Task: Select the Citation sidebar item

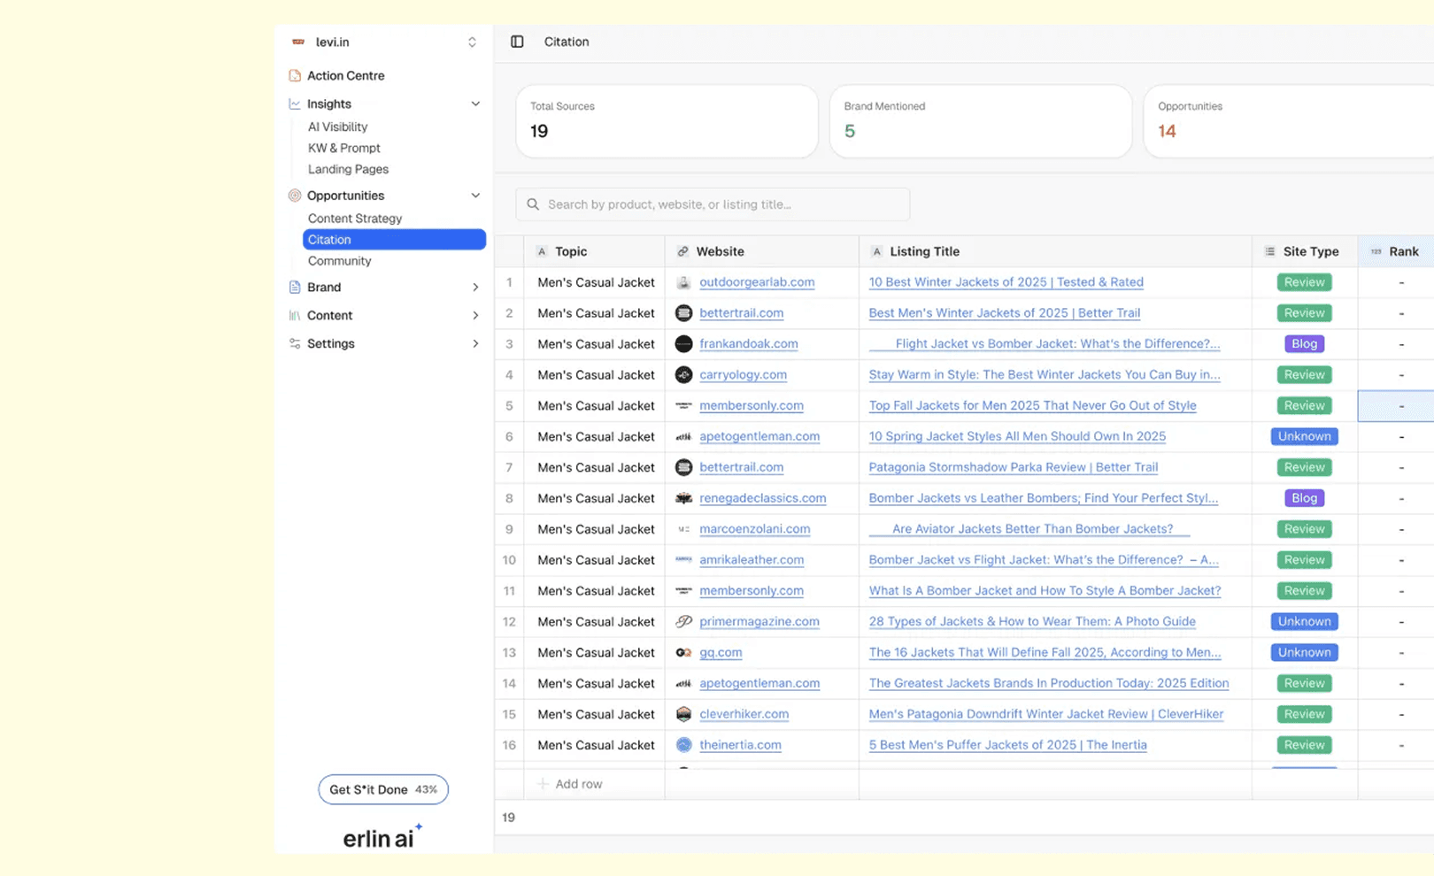Action: 394,240
